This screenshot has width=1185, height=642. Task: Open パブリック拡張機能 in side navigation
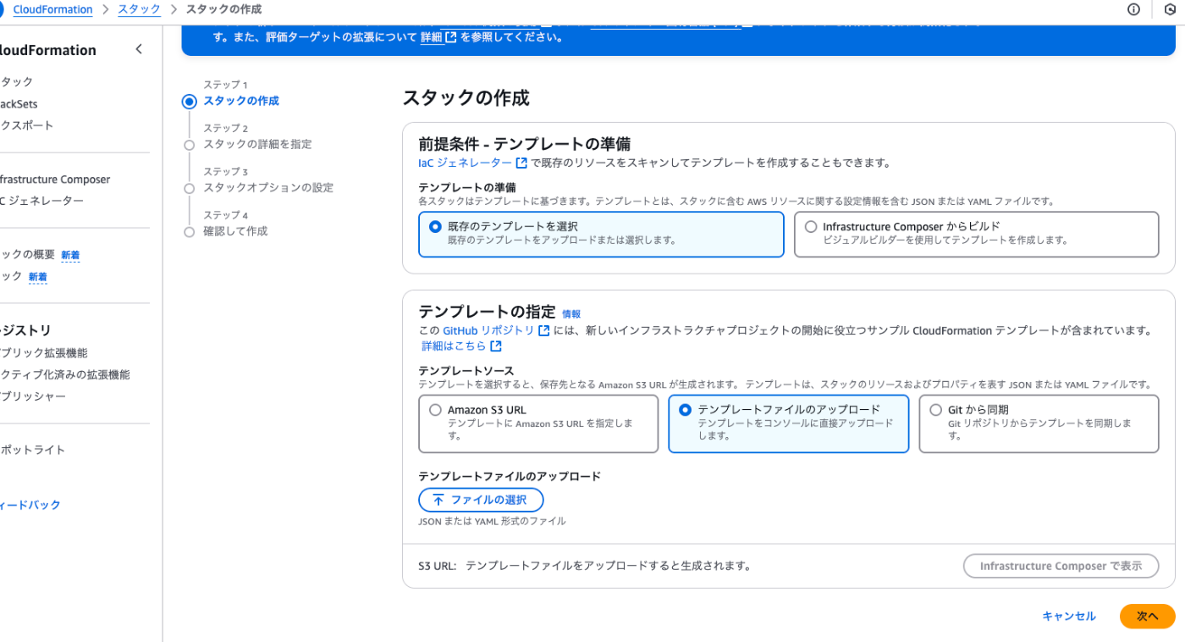click(44, 353)
